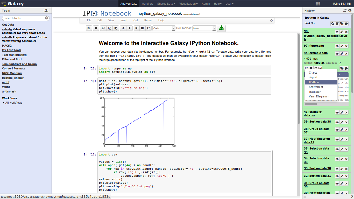The image size is (354, 199).
Task: Choose Trackster from the visualization popup menu
Action: click(321, 92)
